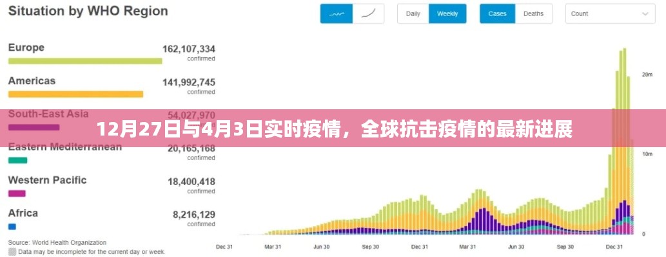Switch to the cumulative curve chart icon
This screenshot has width=666, height=257.
click(x=368, y=13)
